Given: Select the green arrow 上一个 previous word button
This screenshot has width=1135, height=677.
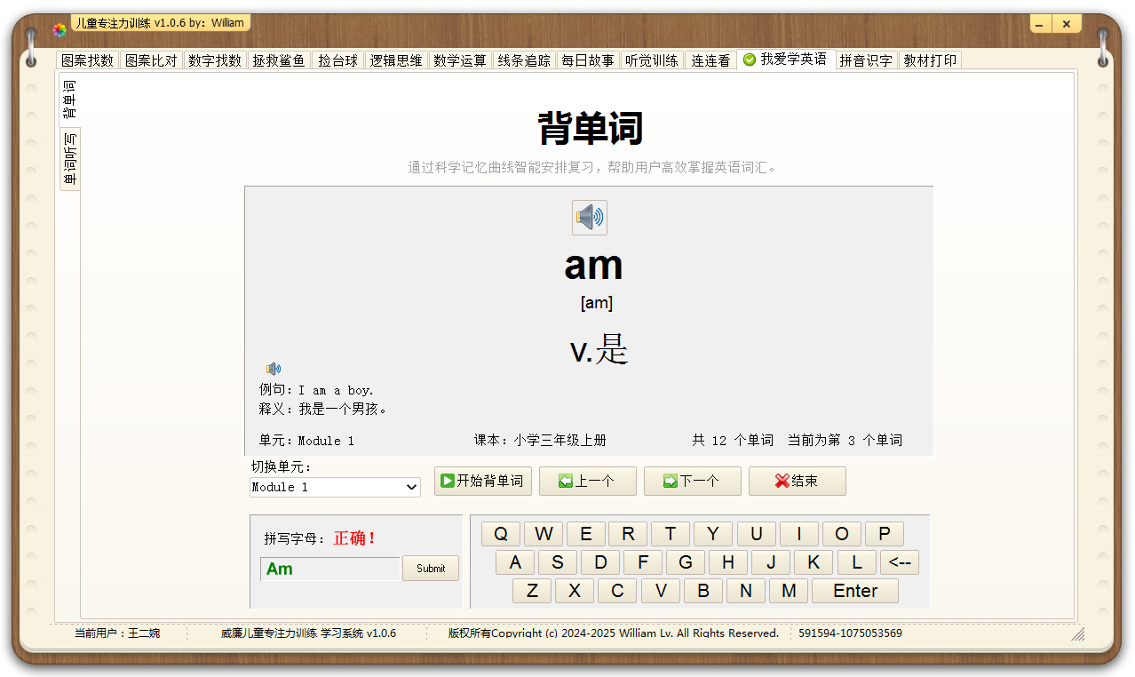Looking at the screenshot, I should [563, 481].
